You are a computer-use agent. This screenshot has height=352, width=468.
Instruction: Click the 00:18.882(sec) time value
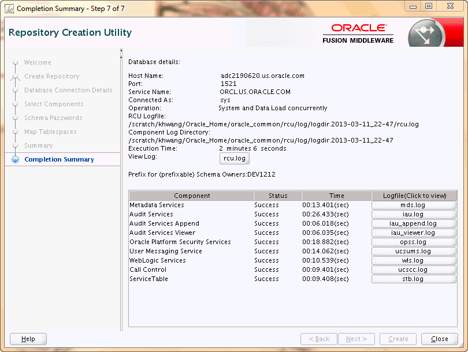pos(325,242)
